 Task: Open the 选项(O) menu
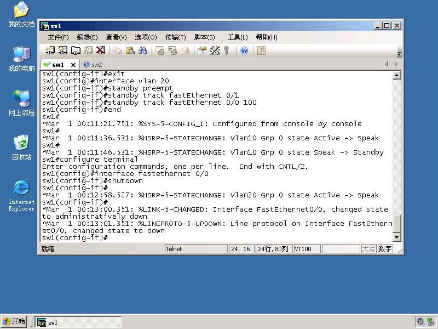click(x=146, y=37)
